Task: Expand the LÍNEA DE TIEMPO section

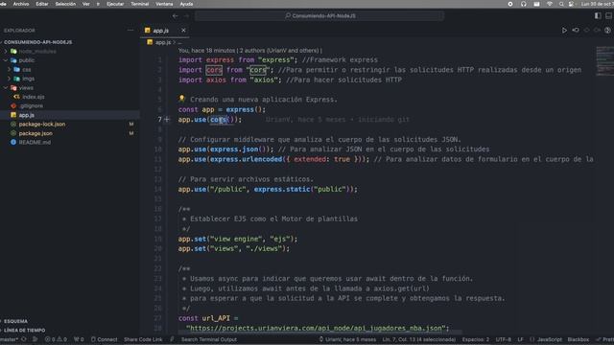Action: pos(24,330)
